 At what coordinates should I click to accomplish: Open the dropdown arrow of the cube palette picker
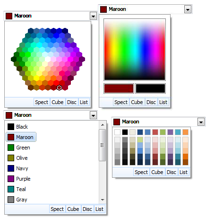(201, 122)
